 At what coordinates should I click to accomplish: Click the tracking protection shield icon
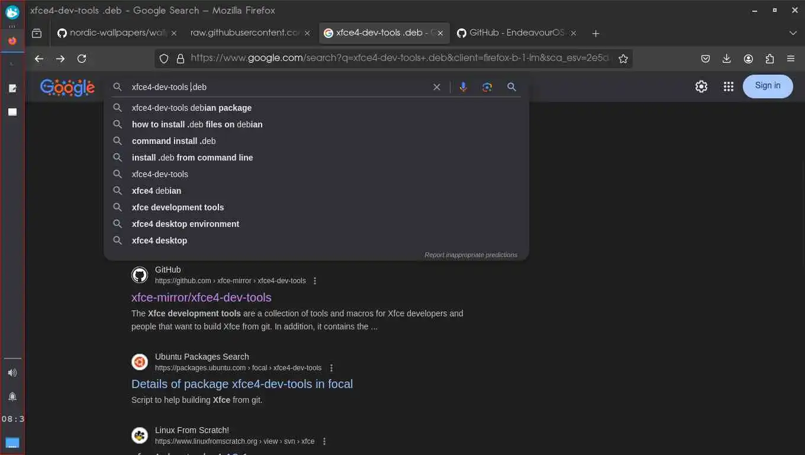[x=165, y=59]
